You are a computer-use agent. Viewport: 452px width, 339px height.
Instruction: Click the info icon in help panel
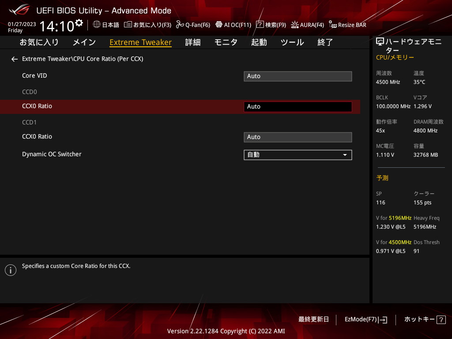(11, 270)
